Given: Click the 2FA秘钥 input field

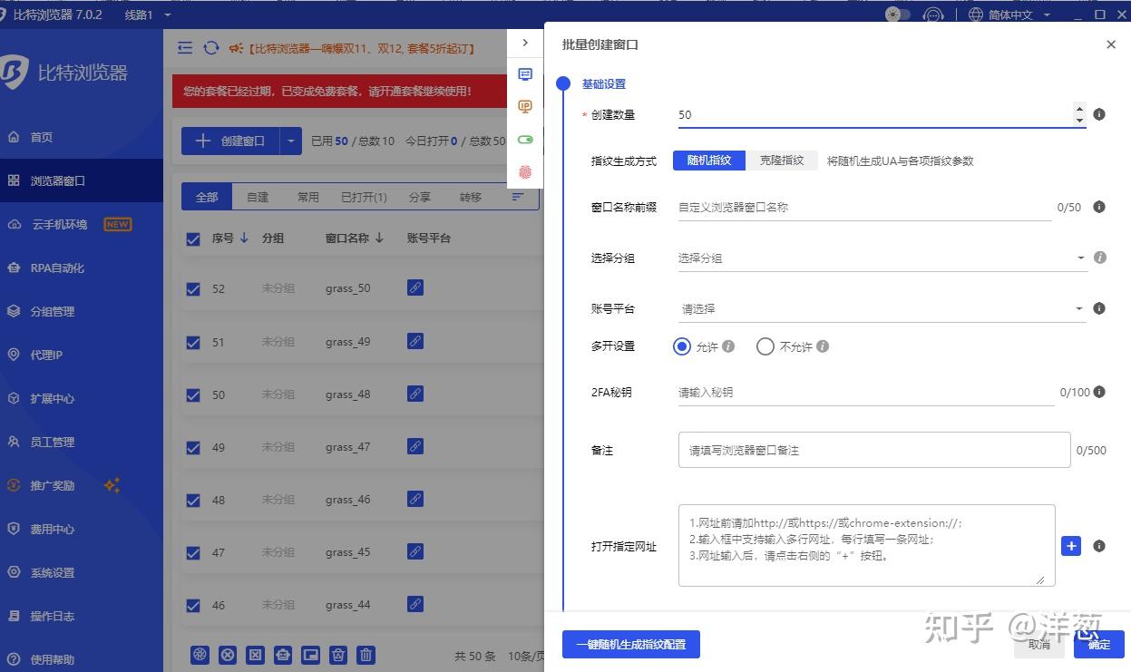Looking at the screenshot, I should [x=864, y=393].
